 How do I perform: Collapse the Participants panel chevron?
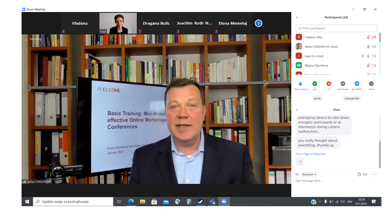pyautogui.click(x=297, y=17)
